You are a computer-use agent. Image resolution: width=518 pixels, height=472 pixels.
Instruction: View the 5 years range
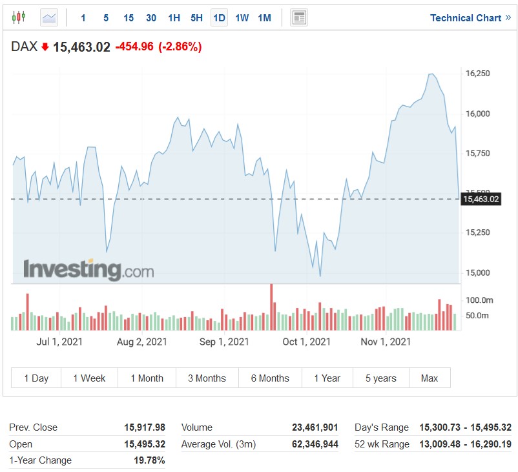pos(381,378)
